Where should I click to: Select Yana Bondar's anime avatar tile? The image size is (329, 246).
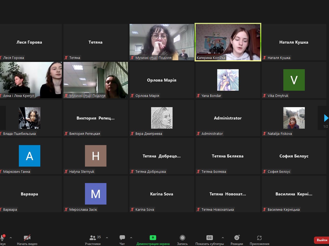228,80
